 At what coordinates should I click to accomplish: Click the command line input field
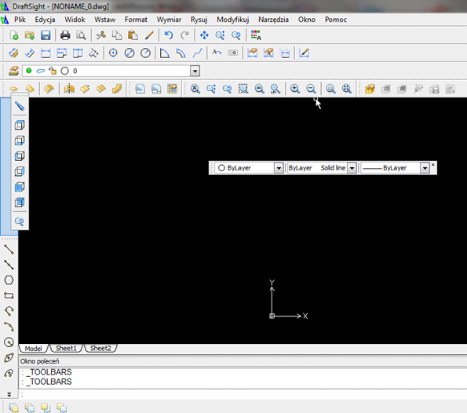(x=243, y=394)
